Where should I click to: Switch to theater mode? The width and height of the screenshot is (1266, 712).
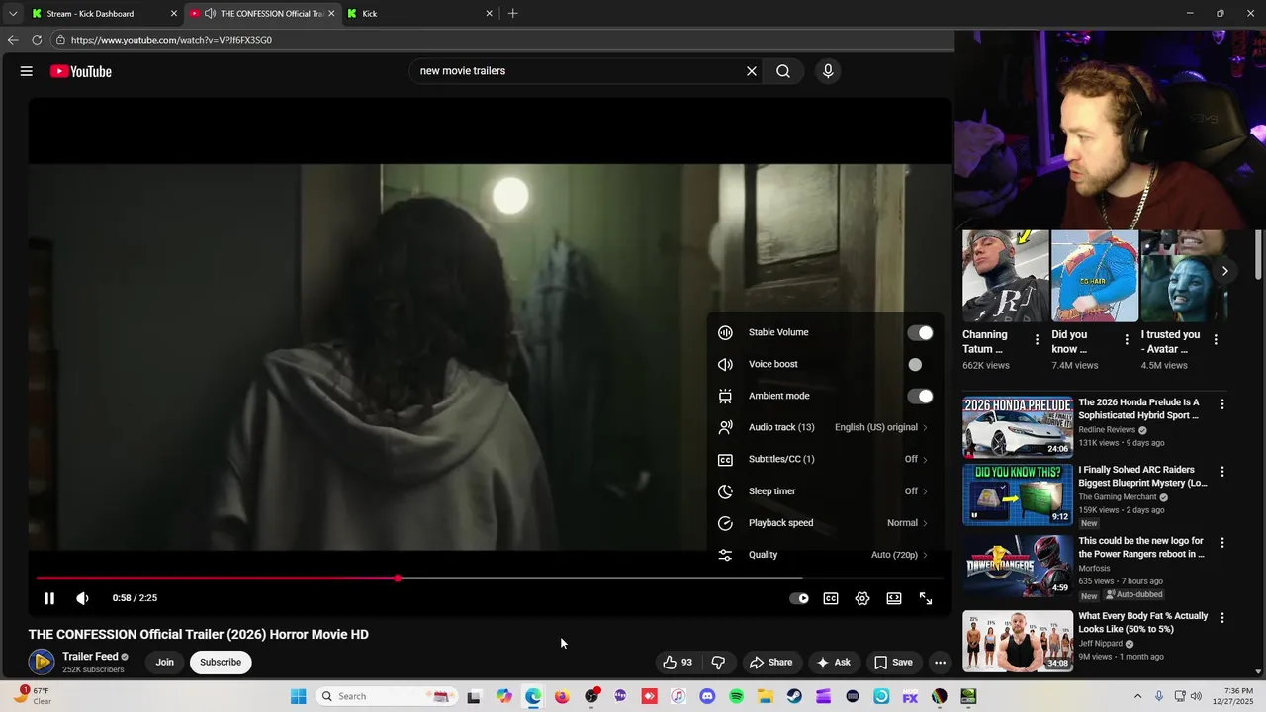tap(894, 598)
